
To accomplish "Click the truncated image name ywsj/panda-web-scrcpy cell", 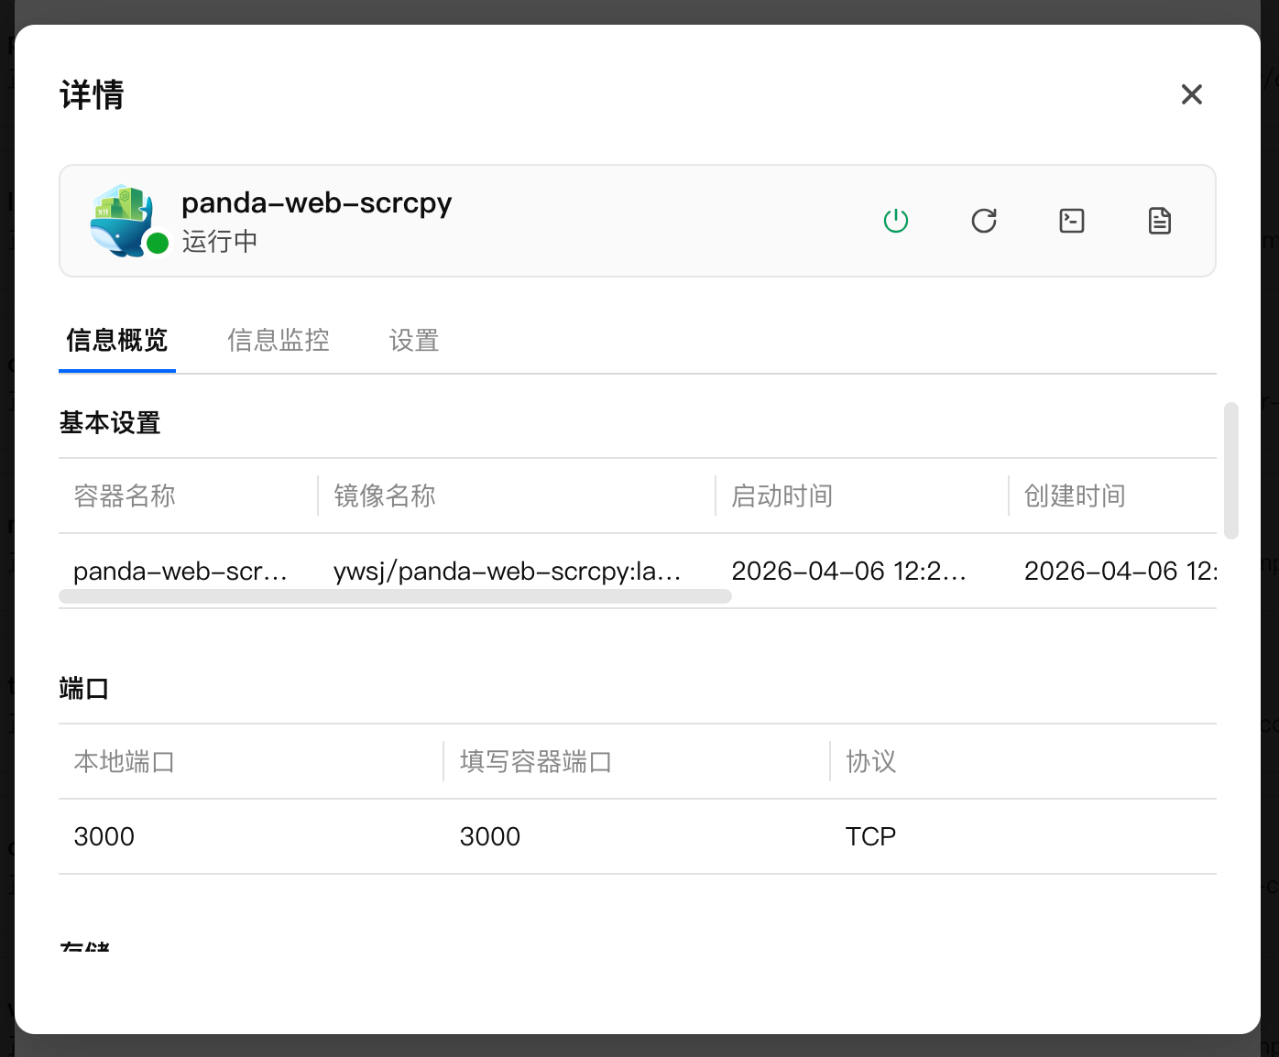I will click(507, 571).
